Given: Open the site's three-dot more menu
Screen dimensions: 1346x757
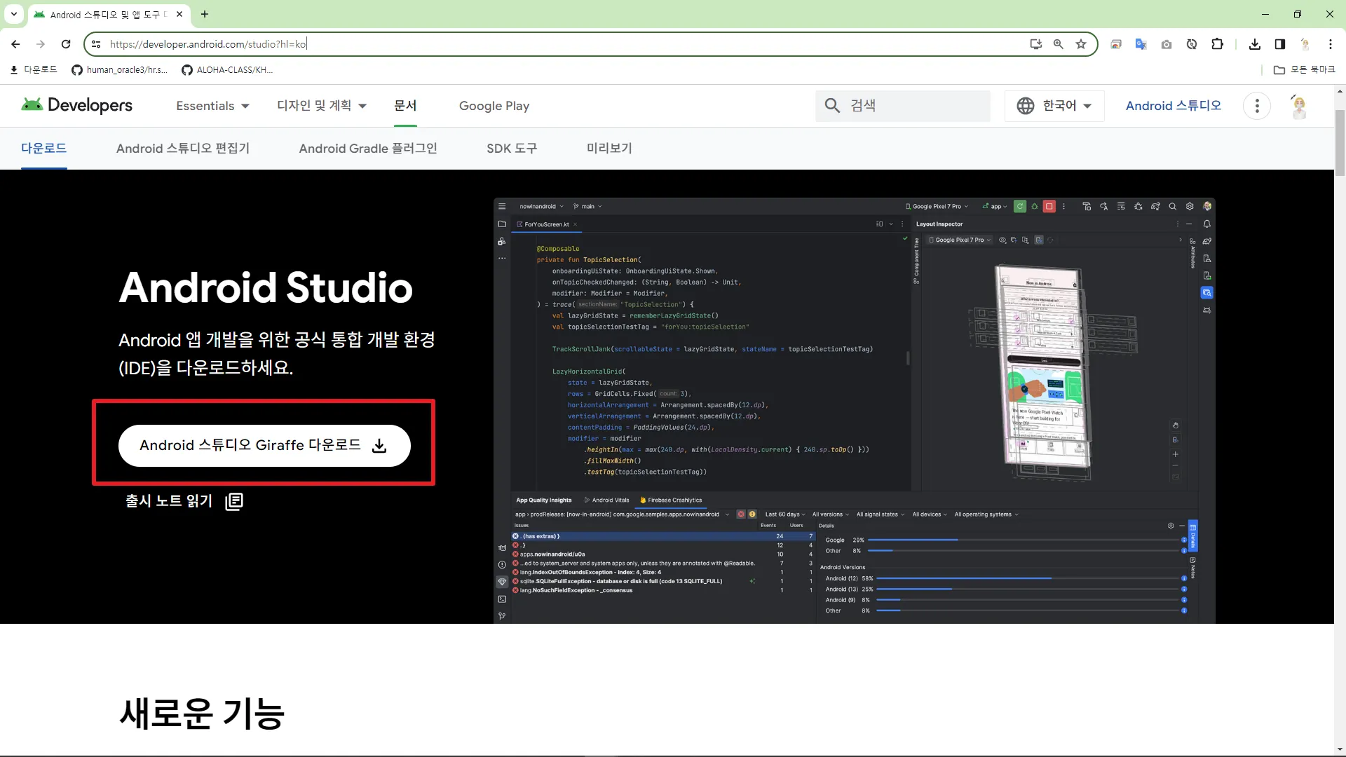Looking at the screenshot, I should 1257,106.
